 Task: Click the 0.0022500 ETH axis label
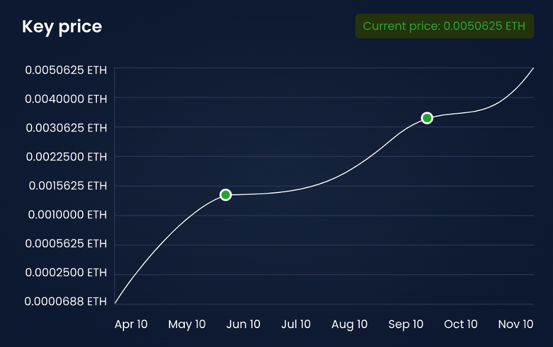click(66, 157)
